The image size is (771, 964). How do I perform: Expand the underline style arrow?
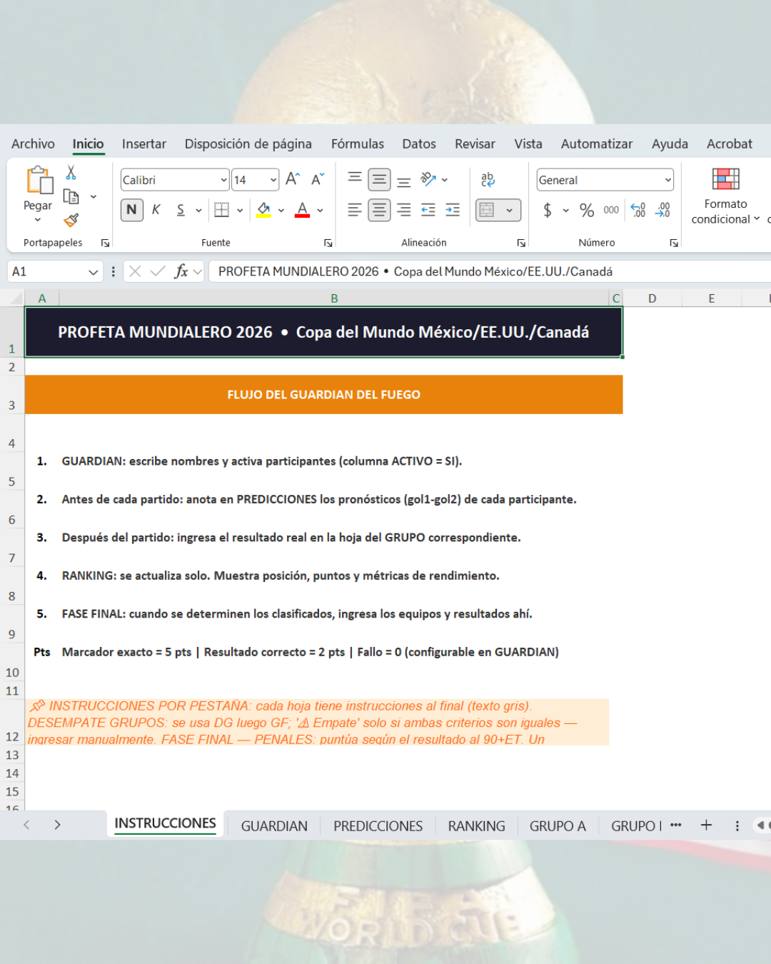pyautogui.click(x=198, y=211)
